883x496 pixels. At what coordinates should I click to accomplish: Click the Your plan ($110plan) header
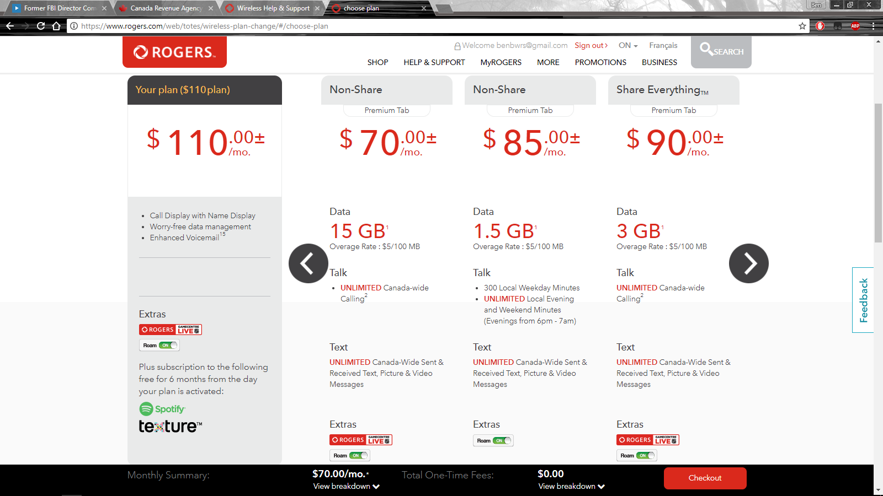(x=205, y=90)
